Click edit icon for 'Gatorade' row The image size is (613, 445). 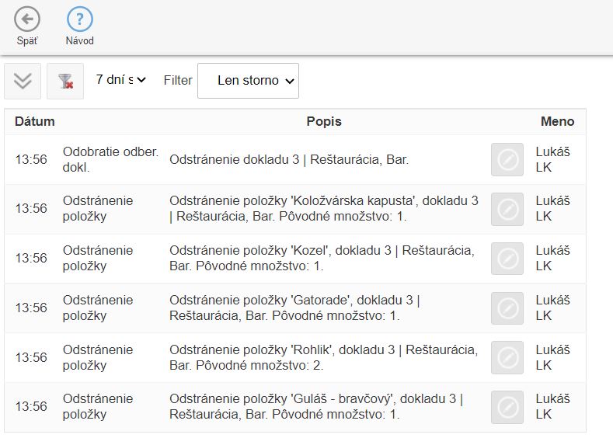coord(507,308)
